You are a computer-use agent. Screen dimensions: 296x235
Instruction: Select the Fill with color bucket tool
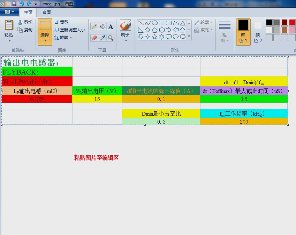[102, 26]
